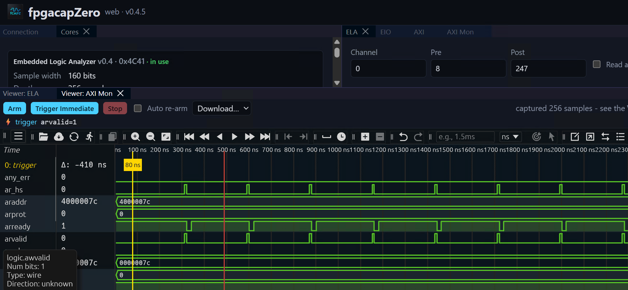Switch to the EIO tab

coord(385,32)
